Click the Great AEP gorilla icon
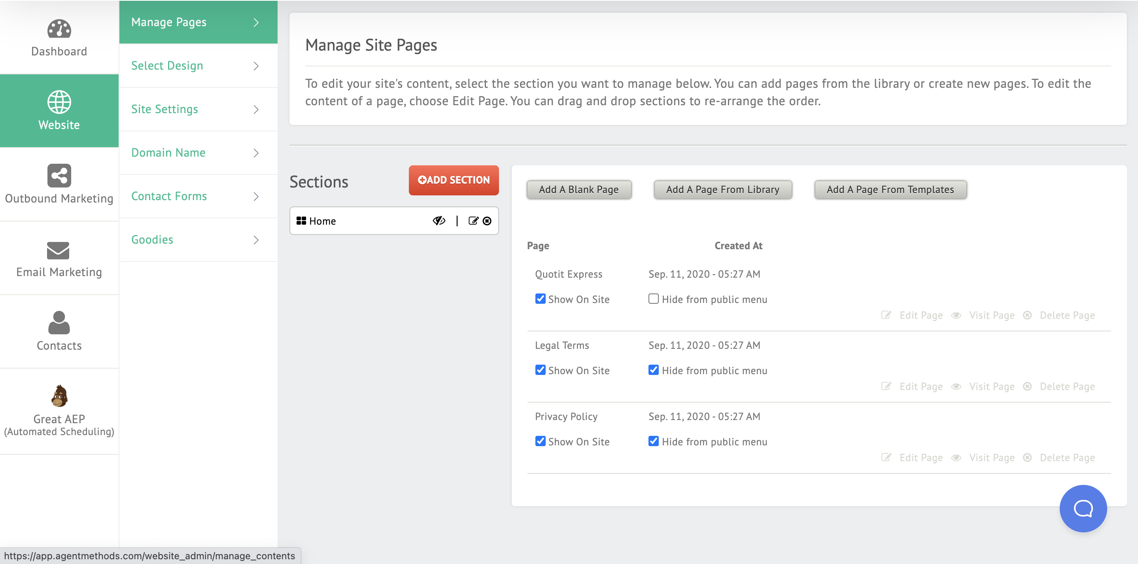Image resolution: width=1138 pixels, height=564 pixels. pos(59,396)
